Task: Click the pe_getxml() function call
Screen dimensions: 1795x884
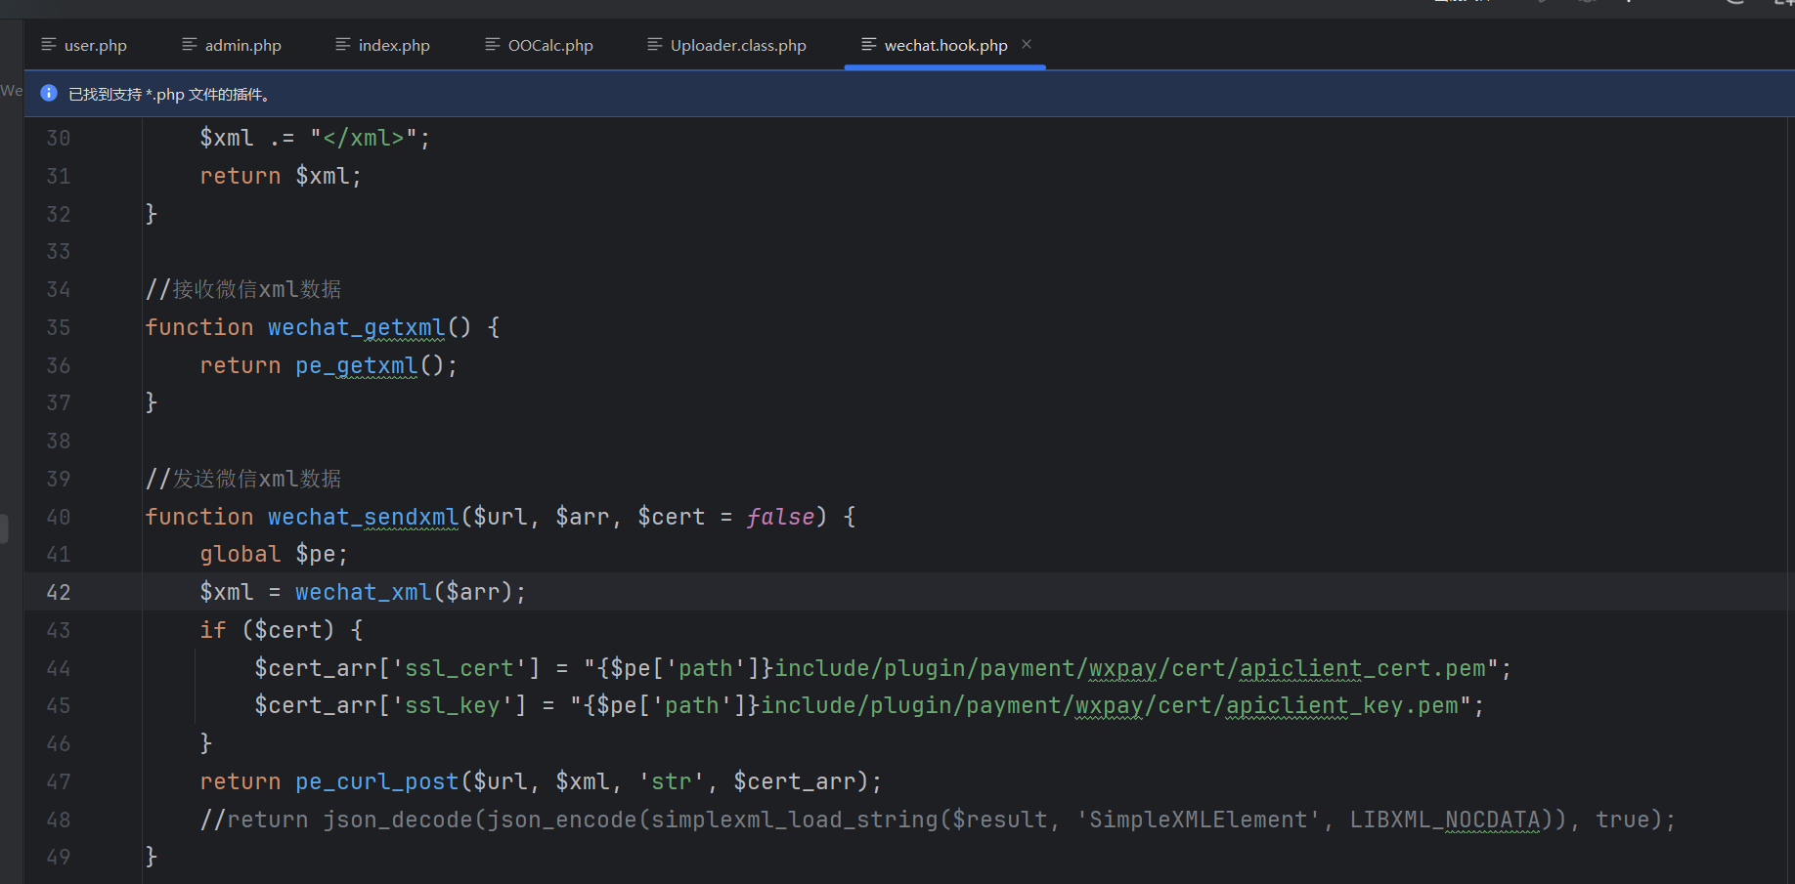Action: pos(370,366)
